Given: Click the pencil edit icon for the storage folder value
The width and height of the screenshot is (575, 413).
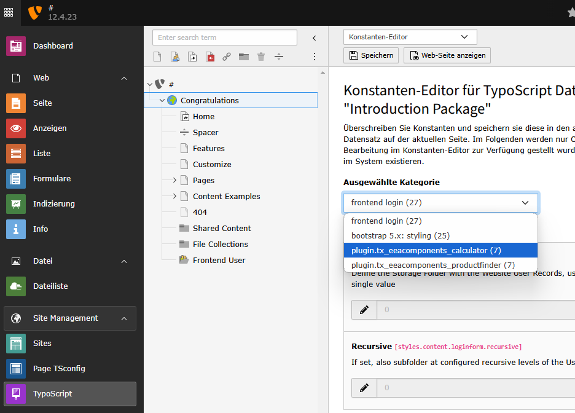Looking at the screenshot, I should [x=364, y=310].
